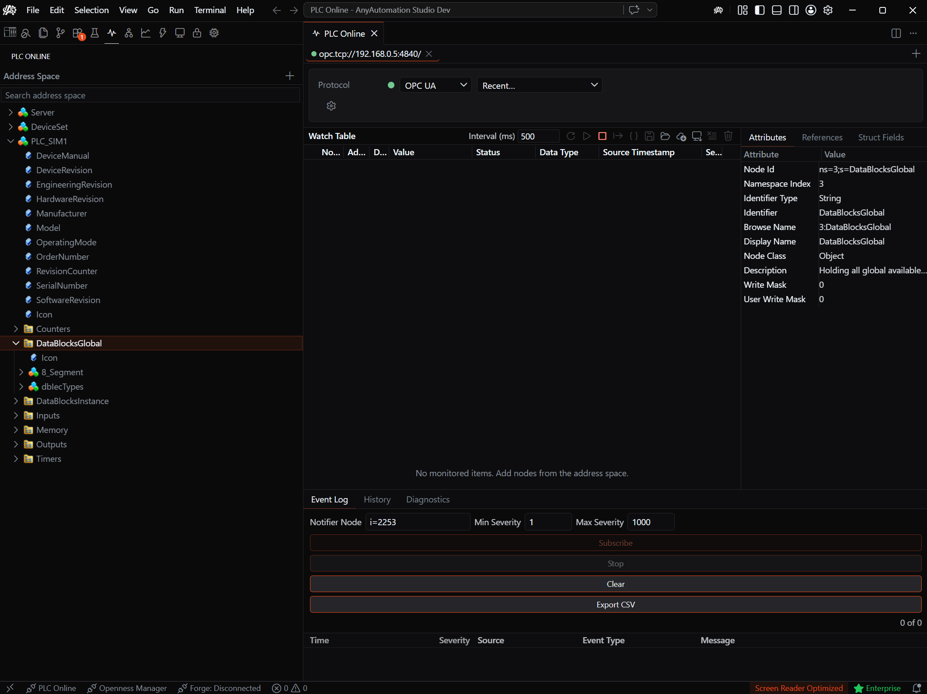This screenshot has width=927, height=694.
Task: Open the line chart trend icon
Action: [x=146, y=33]
